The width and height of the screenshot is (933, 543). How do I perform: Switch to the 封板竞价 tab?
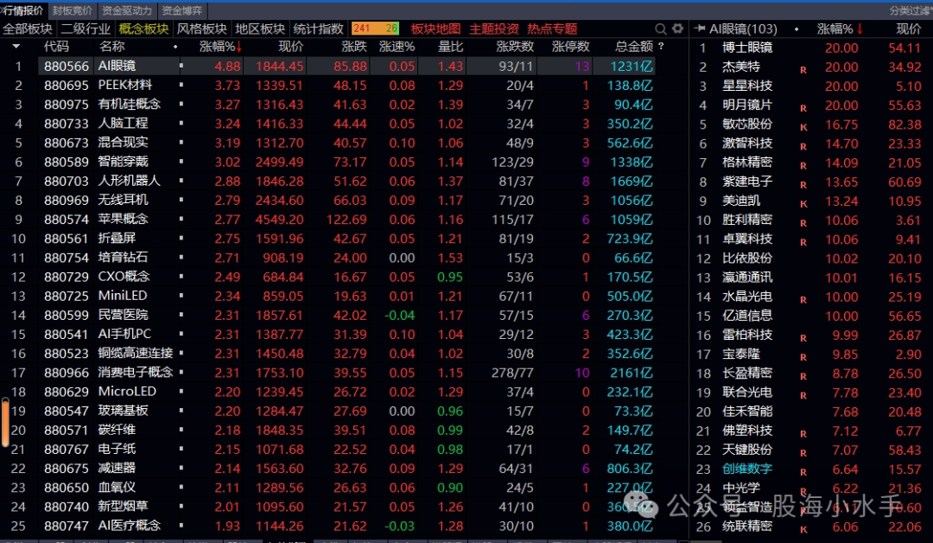[72, 10]
